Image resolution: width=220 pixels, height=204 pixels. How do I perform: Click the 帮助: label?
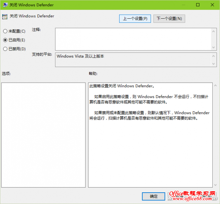point(93,73)
